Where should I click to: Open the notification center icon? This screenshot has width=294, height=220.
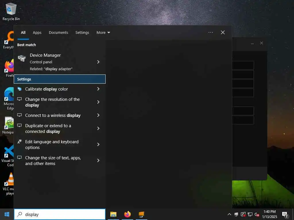(x=285, y=215)
